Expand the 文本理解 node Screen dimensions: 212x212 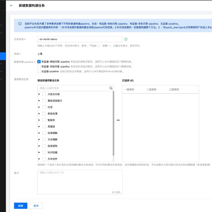[x=39, y=139]
